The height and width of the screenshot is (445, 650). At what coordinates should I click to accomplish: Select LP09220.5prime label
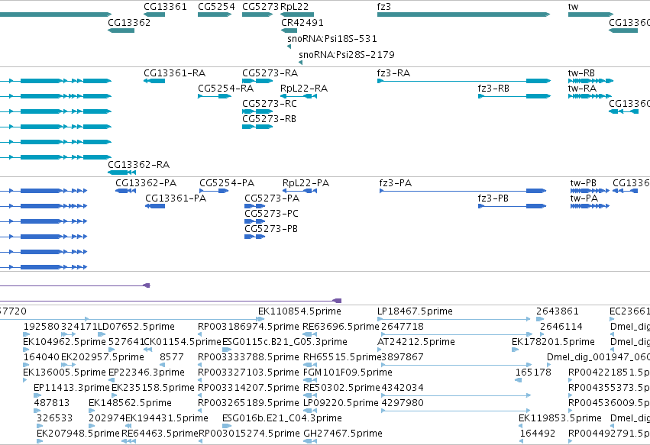[x=341, y=403]
